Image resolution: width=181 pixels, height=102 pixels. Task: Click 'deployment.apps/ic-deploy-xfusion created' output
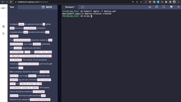[87, 14]
